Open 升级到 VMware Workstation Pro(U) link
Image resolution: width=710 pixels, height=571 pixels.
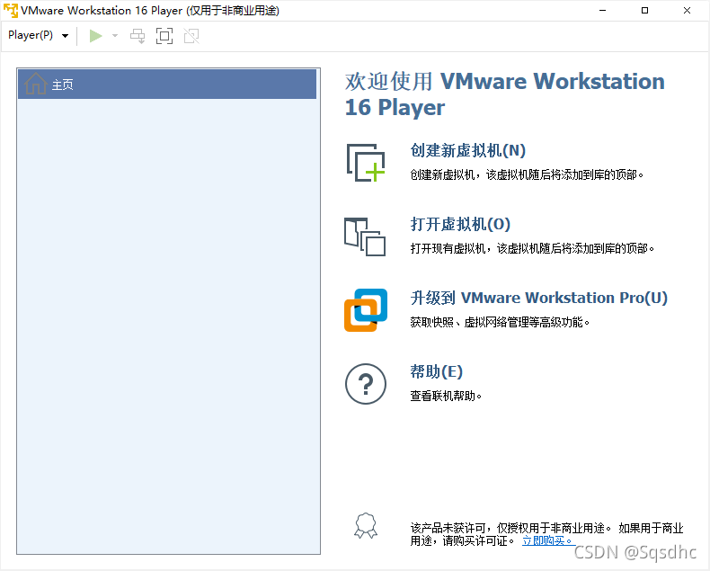click(x=539, y=298)
